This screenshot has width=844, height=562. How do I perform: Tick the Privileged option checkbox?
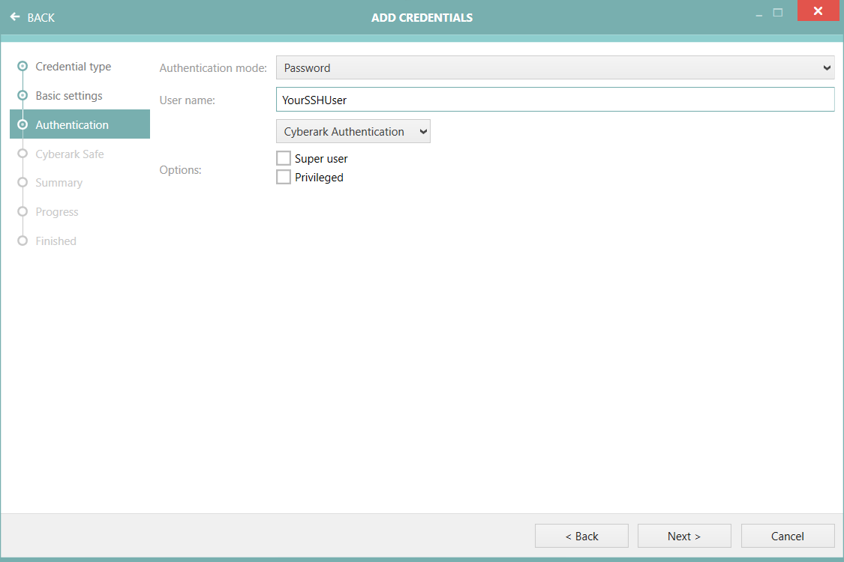pos(284,178)
